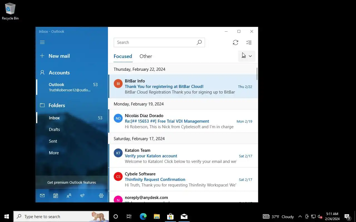The height and width of the screenshot is (222, 356).
Task: Open Verify your Katalon account email
Action: pyautogui.click(x=183, y=156)
